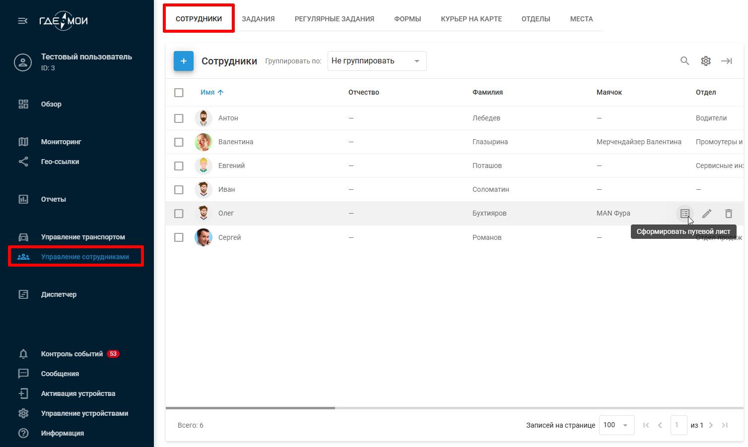Tick the checkbox next to Антон
Image resolution: width=748 pixels, height=447 pixels.
(179, 118)
